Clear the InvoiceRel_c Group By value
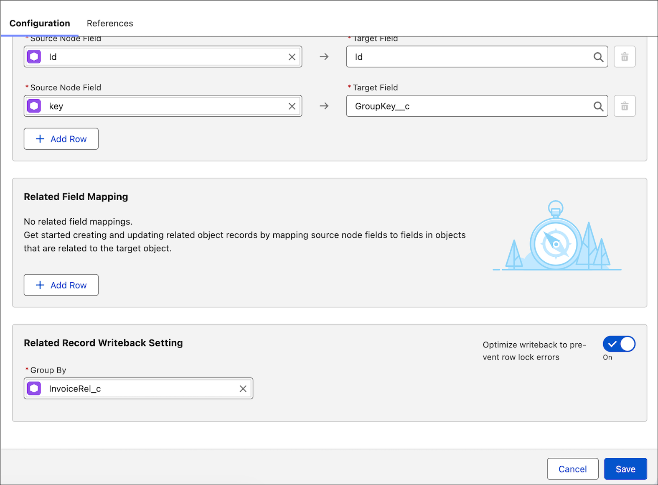Screen dimensions: 658x485 [x=243, y=389]
